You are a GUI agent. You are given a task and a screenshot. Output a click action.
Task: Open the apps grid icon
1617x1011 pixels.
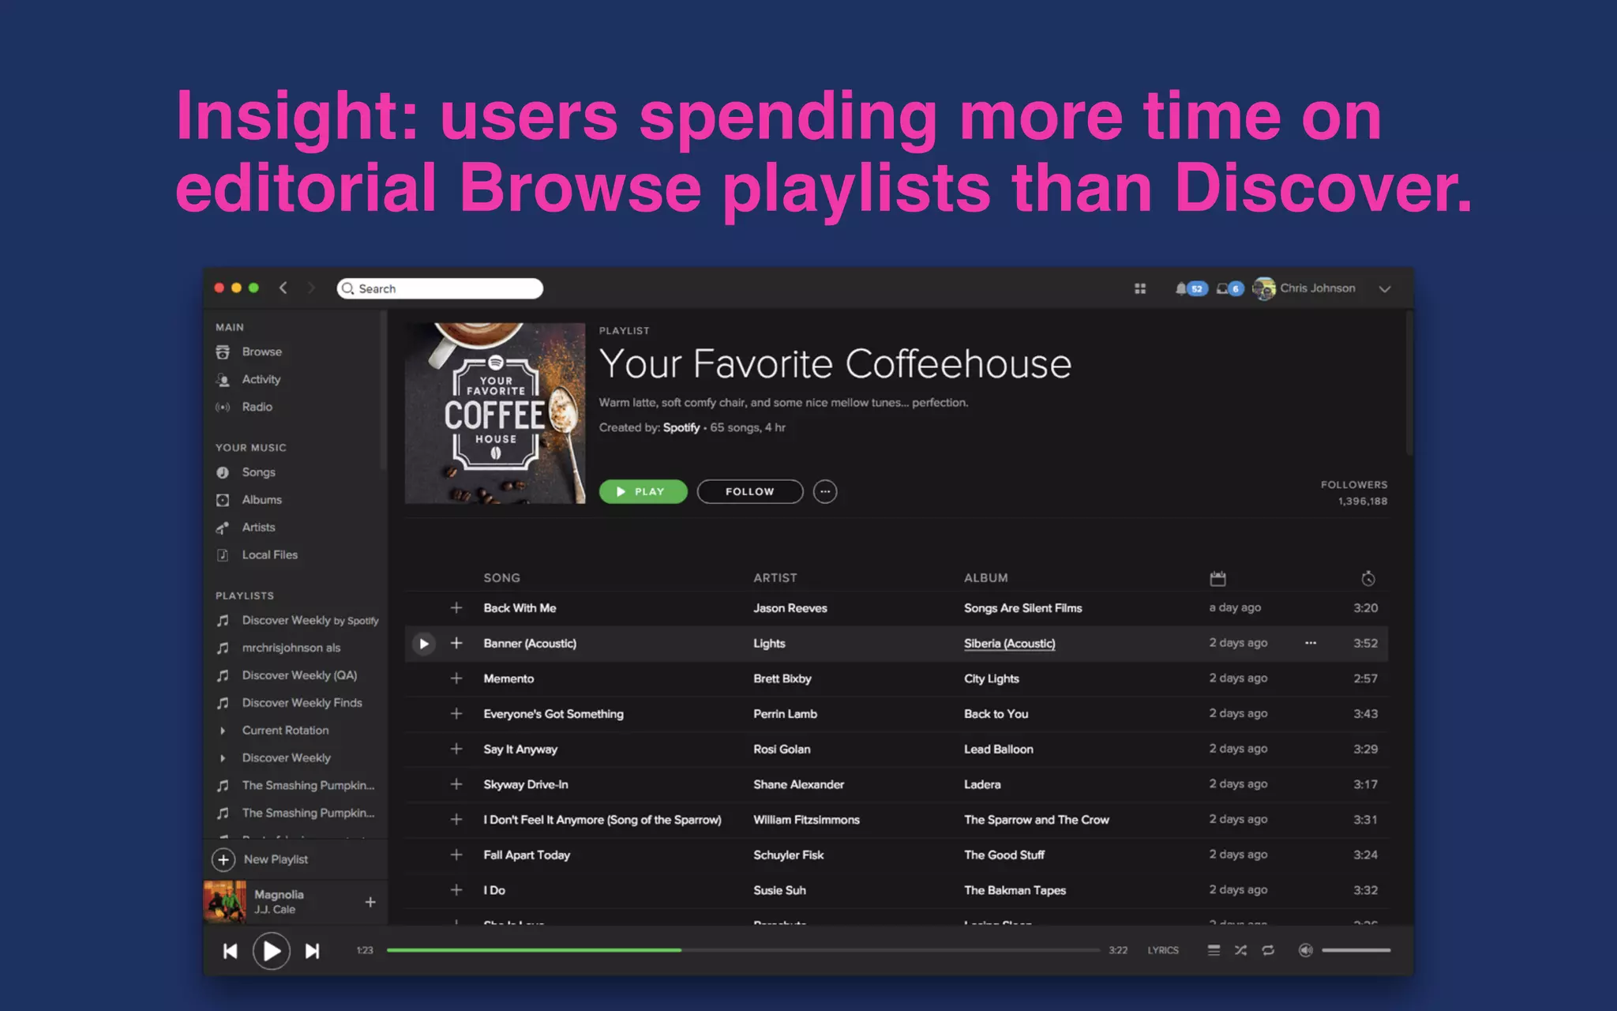pos(1140,289)
